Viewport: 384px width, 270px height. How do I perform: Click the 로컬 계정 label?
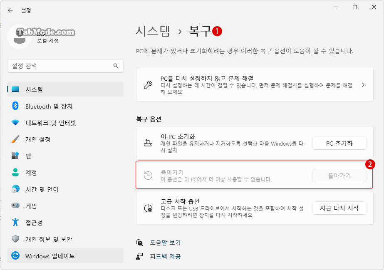pyautogui.click(x=48, y=41)
